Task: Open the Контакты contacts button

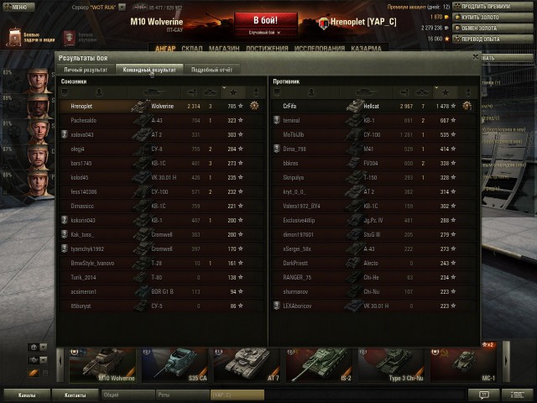Action: pyautogui.click(x=75, y=395)
